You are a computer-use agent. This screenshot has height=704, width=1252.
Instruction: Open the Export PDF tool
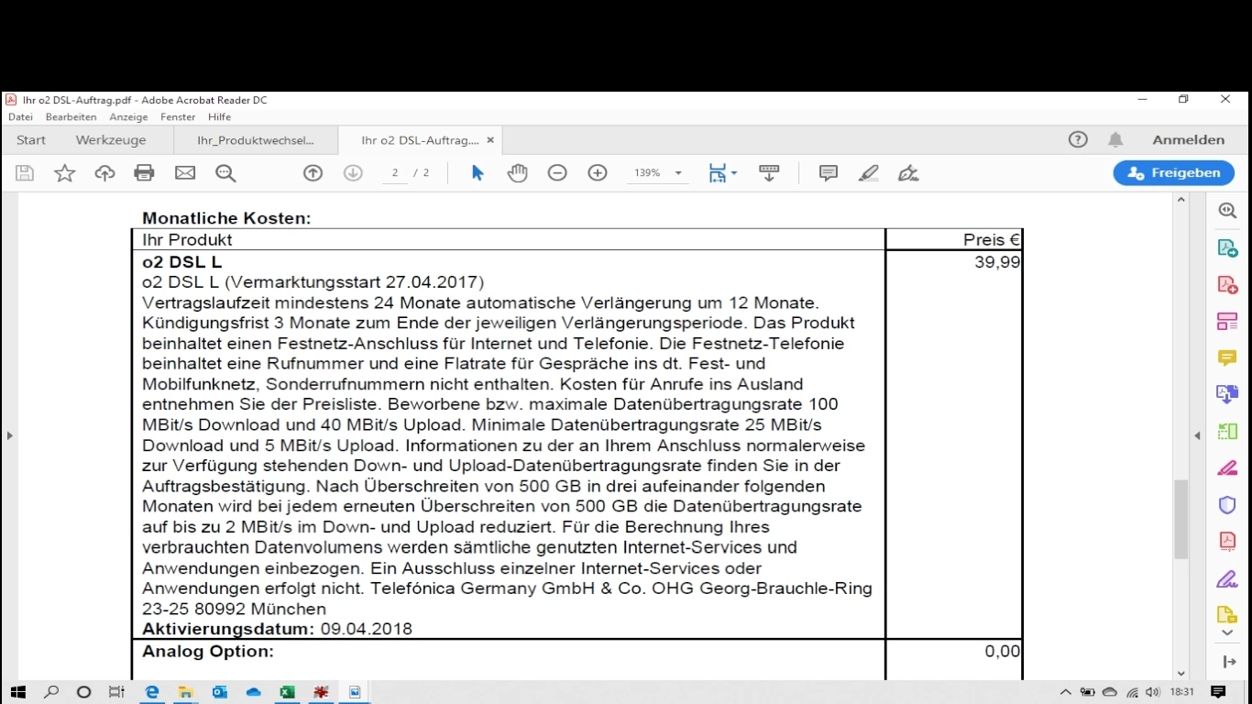coord(1227,247)
